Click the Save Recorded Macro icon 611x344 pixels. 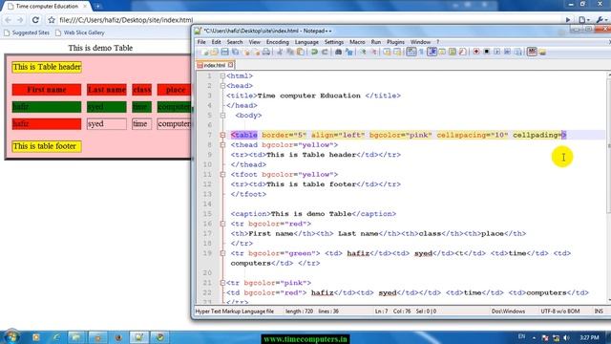coord(517,52)
